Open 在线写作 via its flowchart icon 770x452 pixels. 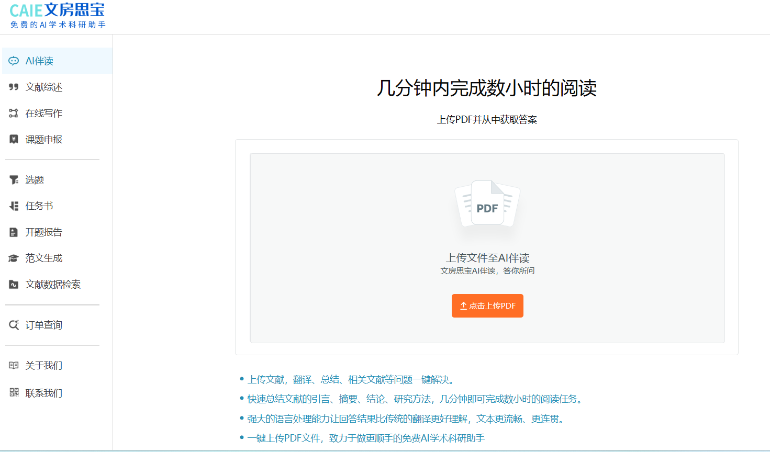(x=15, y=112)
